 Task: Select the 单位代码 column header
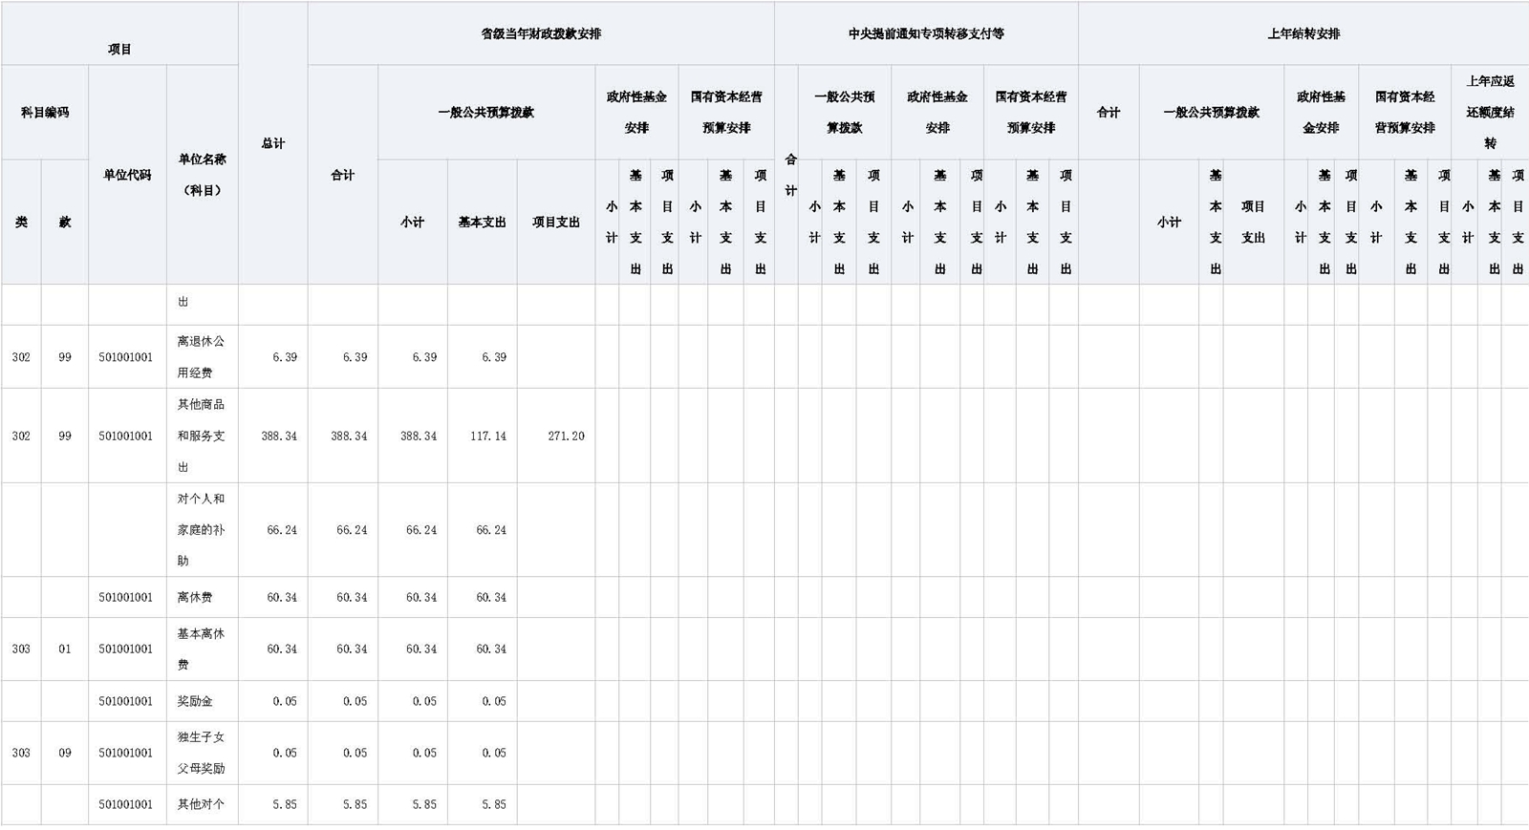pos(127,175)
